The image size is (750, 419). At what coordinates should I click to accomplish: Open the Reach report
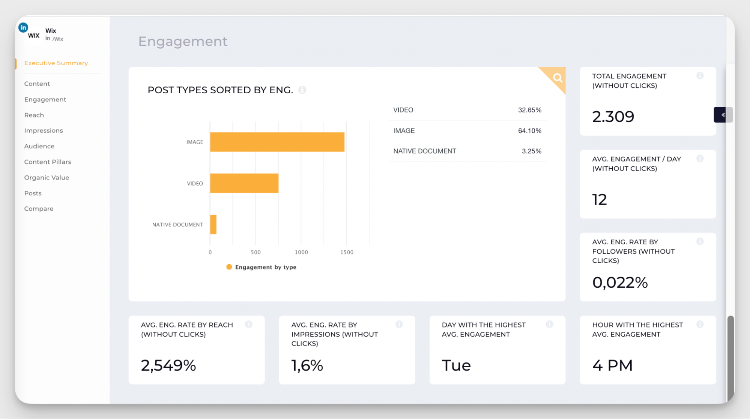pyautogui.click(x=34, y=115)
